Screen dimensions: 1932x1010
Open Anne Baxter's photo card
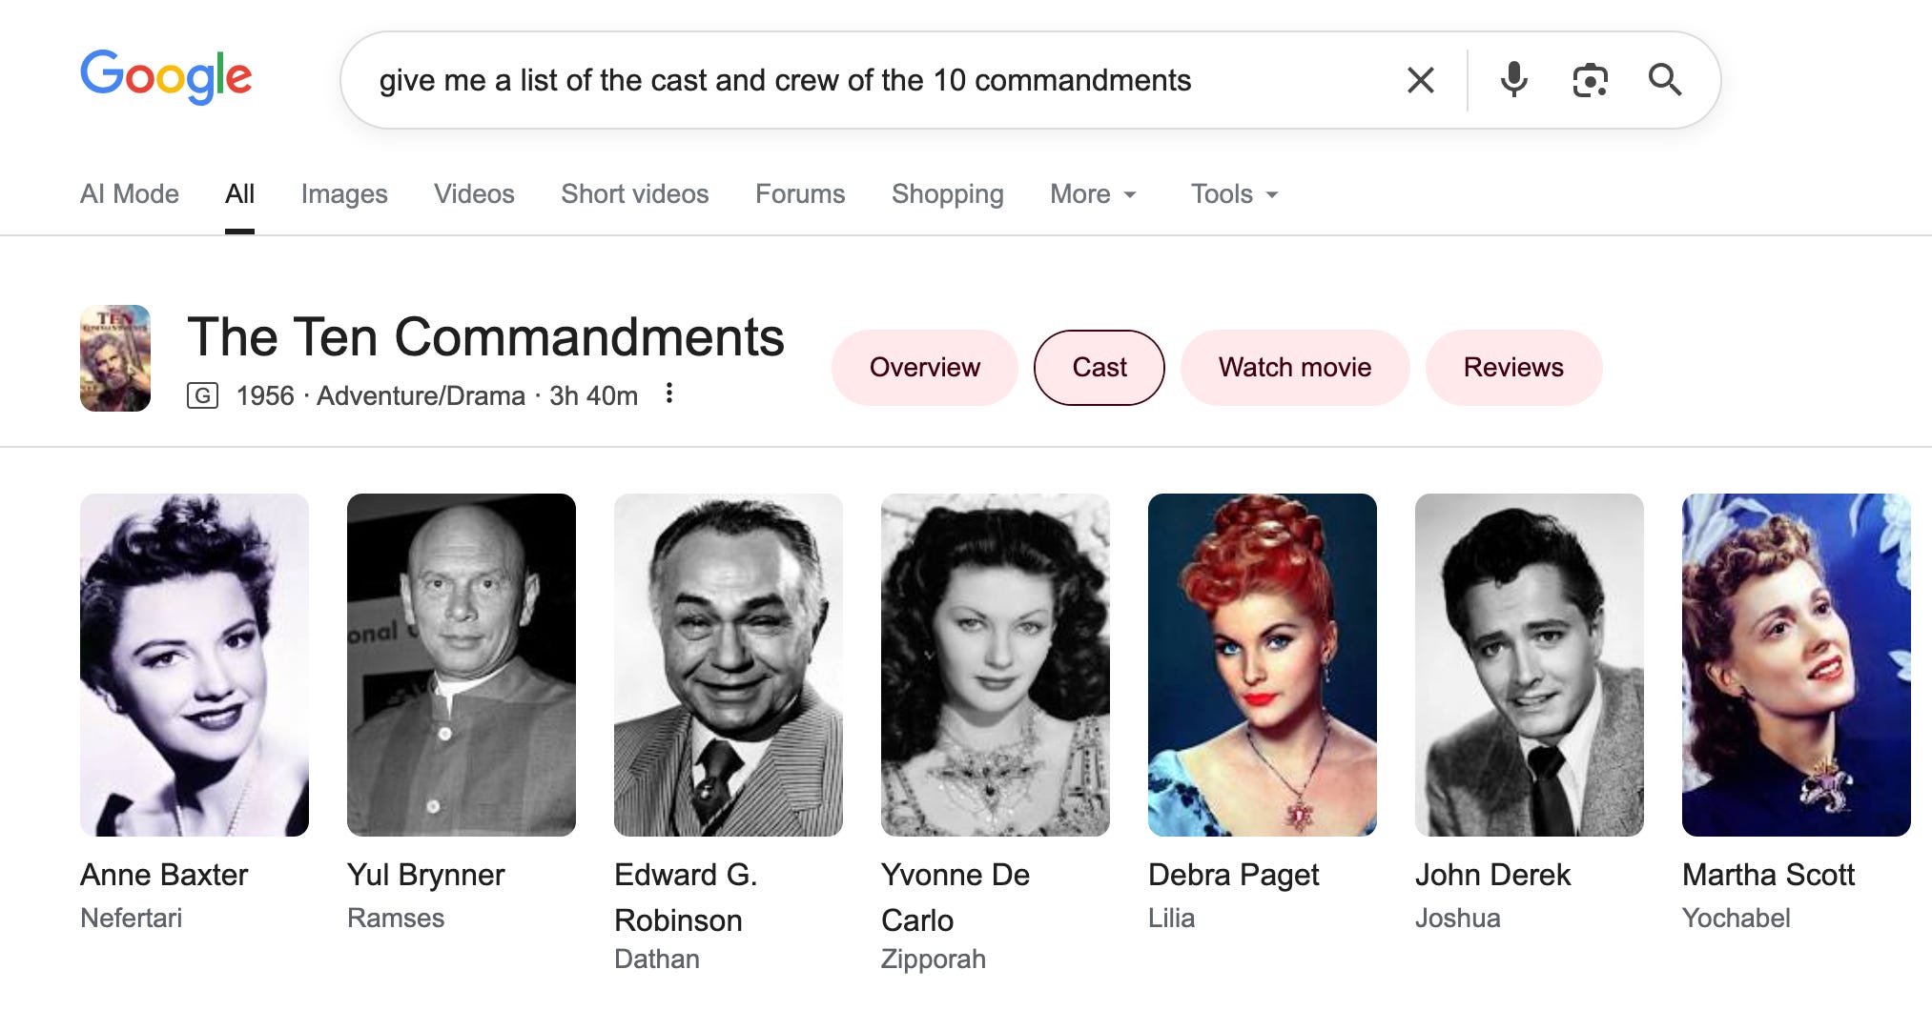(x=195, y=665)
